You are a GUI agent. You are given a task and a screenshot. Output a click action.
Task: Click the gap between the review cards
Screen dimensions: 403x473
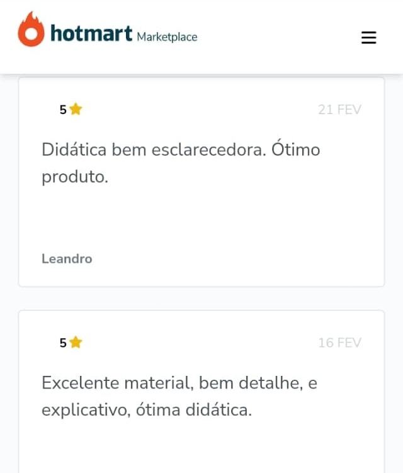(201, 298)
